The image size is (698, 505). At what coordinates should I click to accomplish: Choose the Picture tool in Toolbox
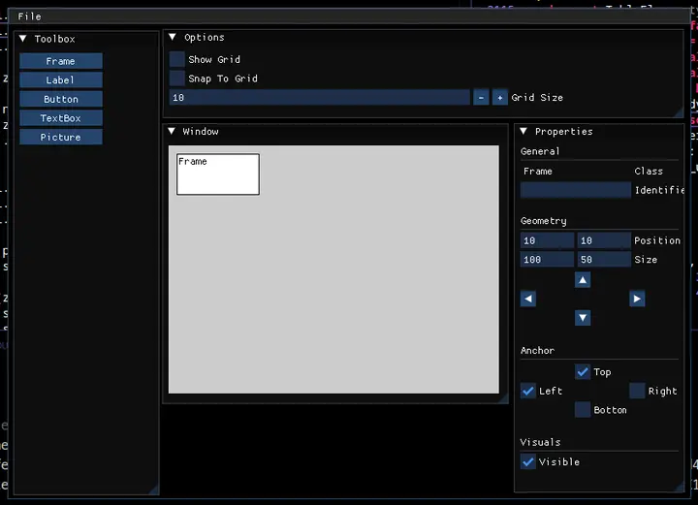coord(60,138)
